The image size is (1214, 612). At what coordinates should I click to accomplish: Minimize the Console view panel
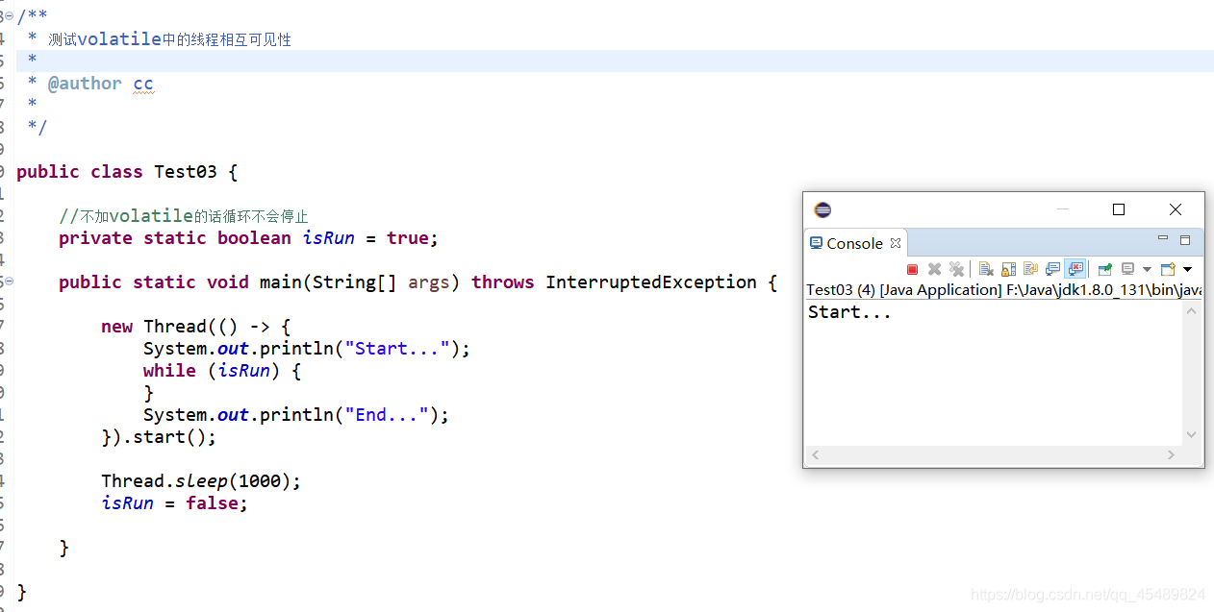[1163, 239]
